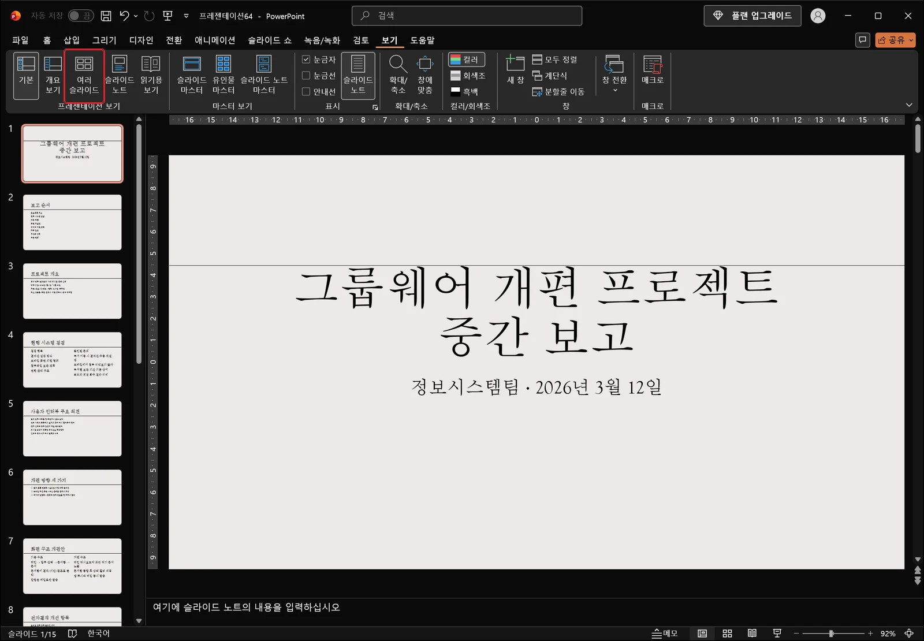924x641 pixels.
Task: Click 창에 맞춤 fit to window
Action: pos(425,75)
